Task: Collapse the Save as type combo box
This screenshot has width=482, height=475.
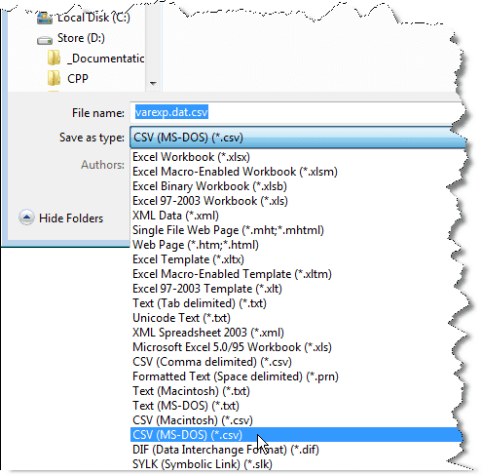Action: 297,138
